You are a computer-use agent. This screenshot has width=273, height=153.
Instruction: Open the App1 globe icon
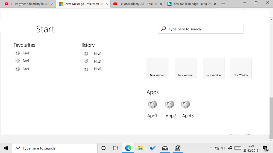coord(152,104)
